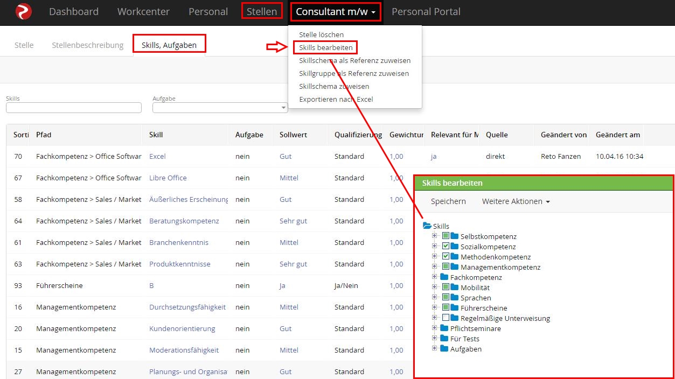Image resolution: width=675 pixels, height=379 pixels.
Task: Uncheck the Sozialkompetenz checkbox
Action: (446, 247)
